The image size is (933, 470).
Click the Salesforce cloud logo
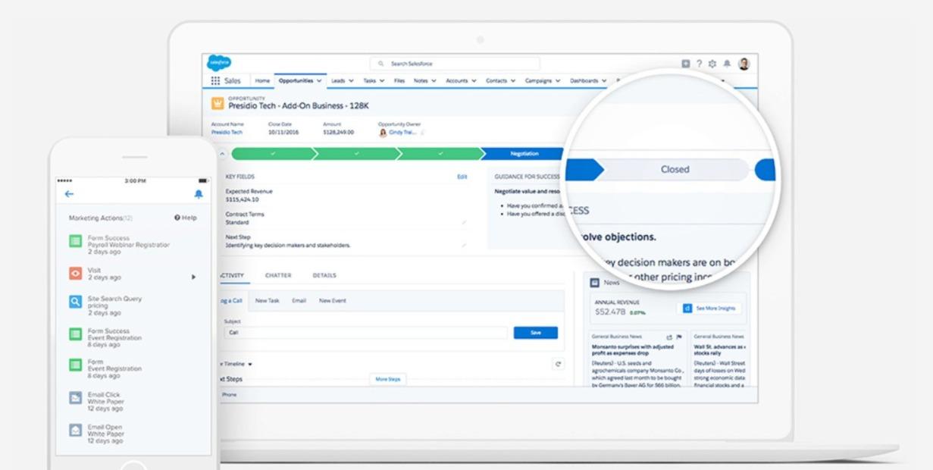point(219,64)
